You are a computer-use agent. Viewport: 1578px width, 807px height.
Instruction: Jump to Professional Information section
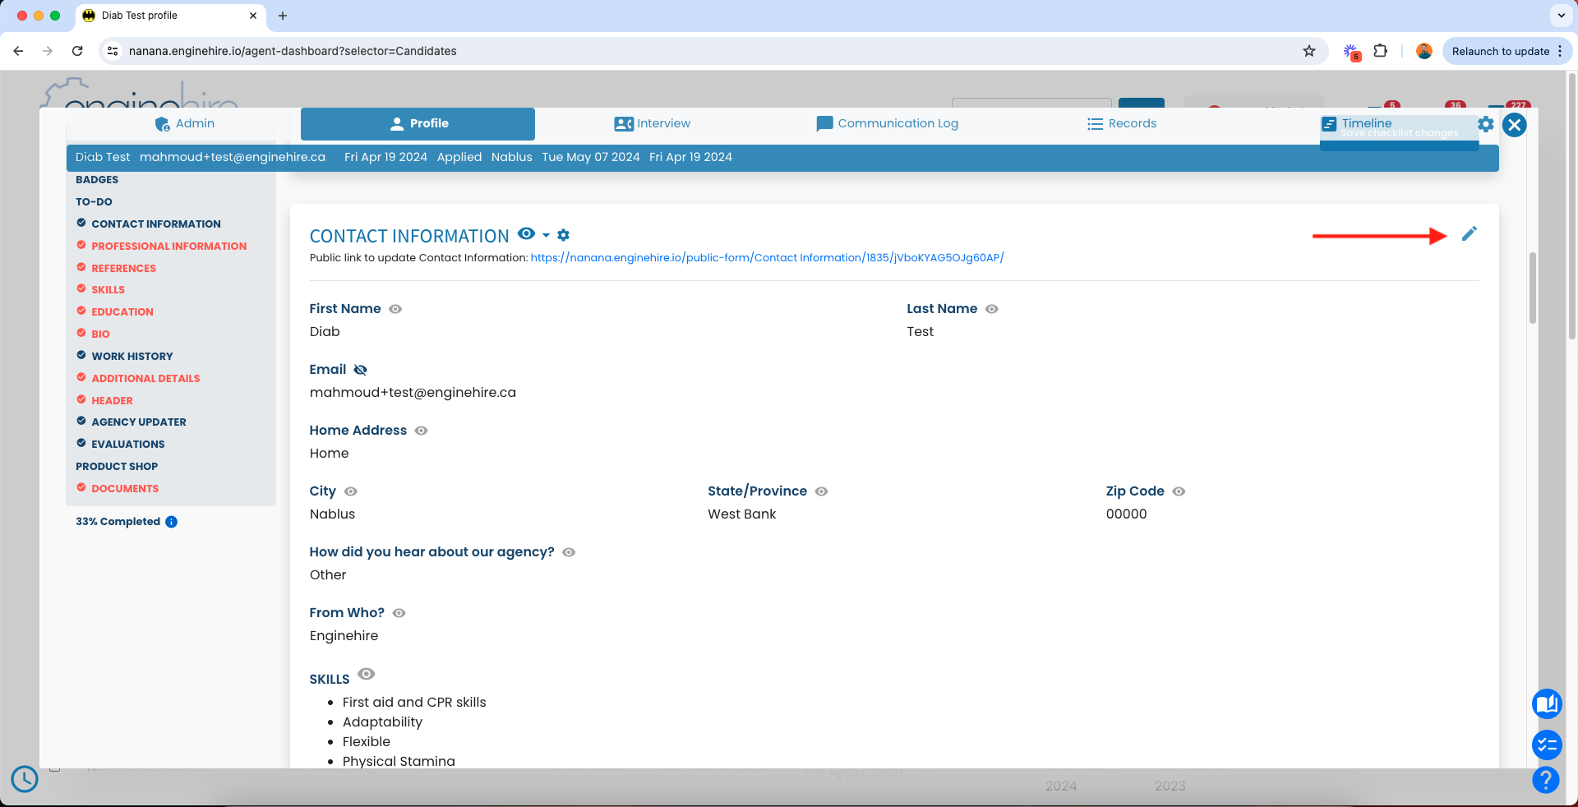(169, 246)
